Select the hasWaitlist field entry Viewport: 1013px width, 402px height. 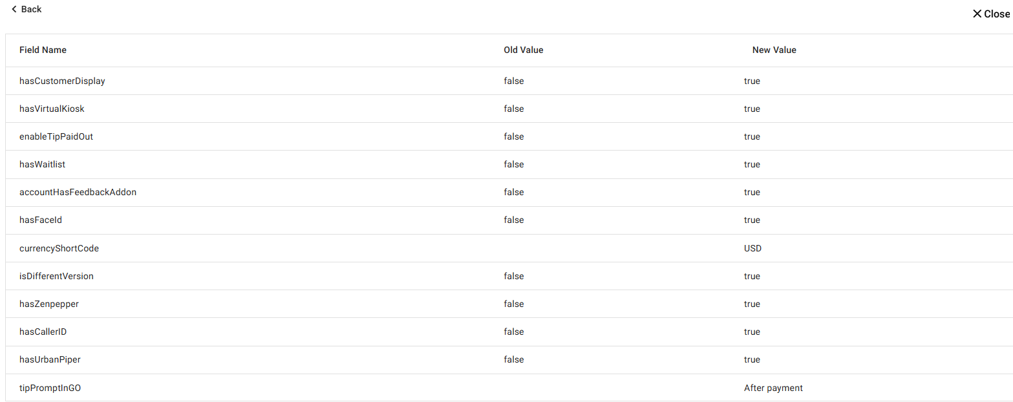coord(42,164)
